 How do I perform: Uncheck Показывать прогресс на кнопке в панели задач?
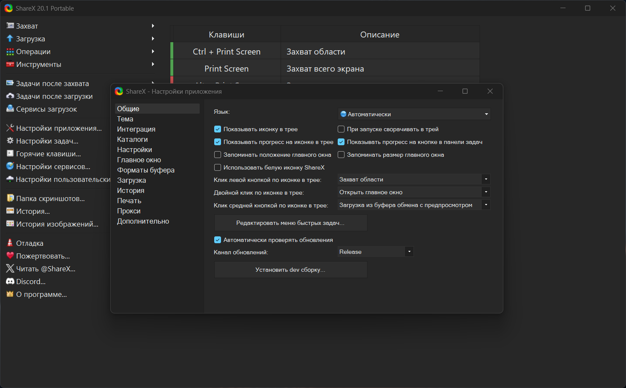[x=341, y=142]
